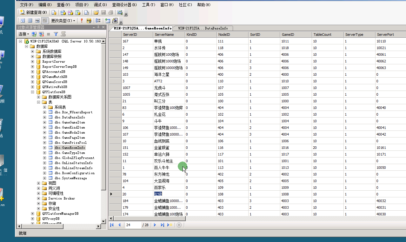The width and height of the screenshot is (406, 242).
Task: Click the Filter funnel icon
Action: (x=56, y=34)
